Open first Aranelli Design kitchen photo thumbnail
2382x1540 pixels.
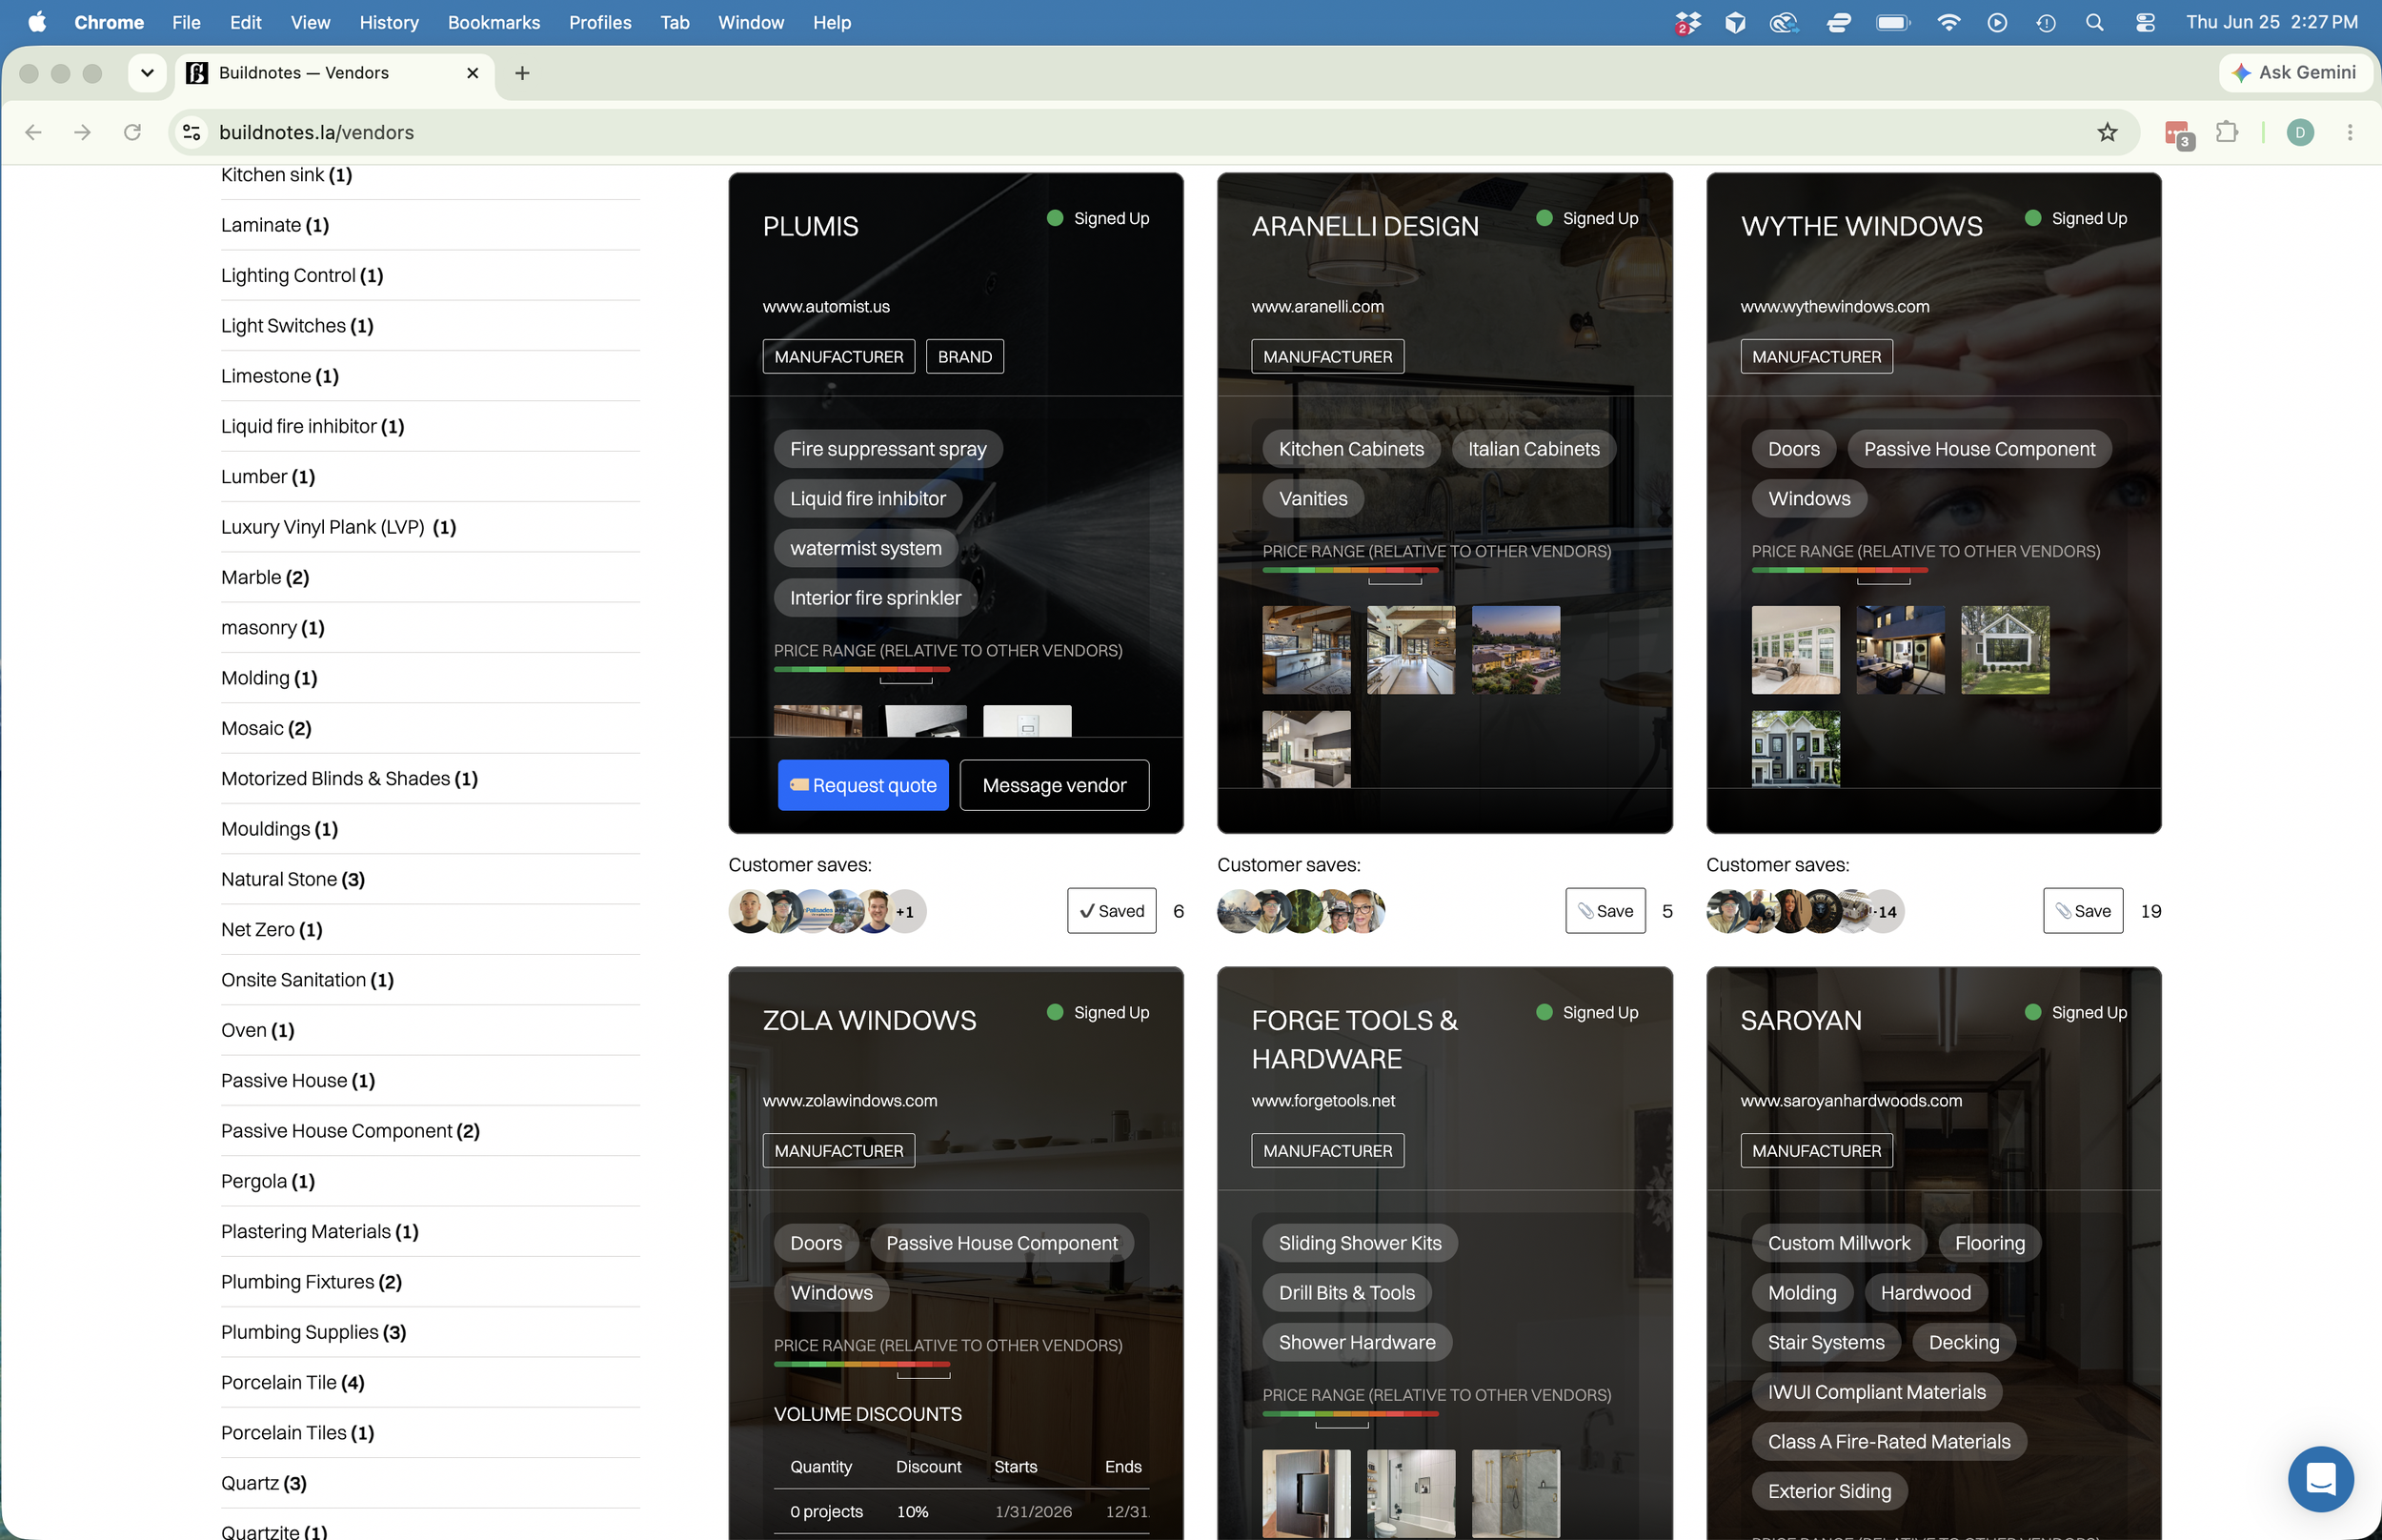1305,650
